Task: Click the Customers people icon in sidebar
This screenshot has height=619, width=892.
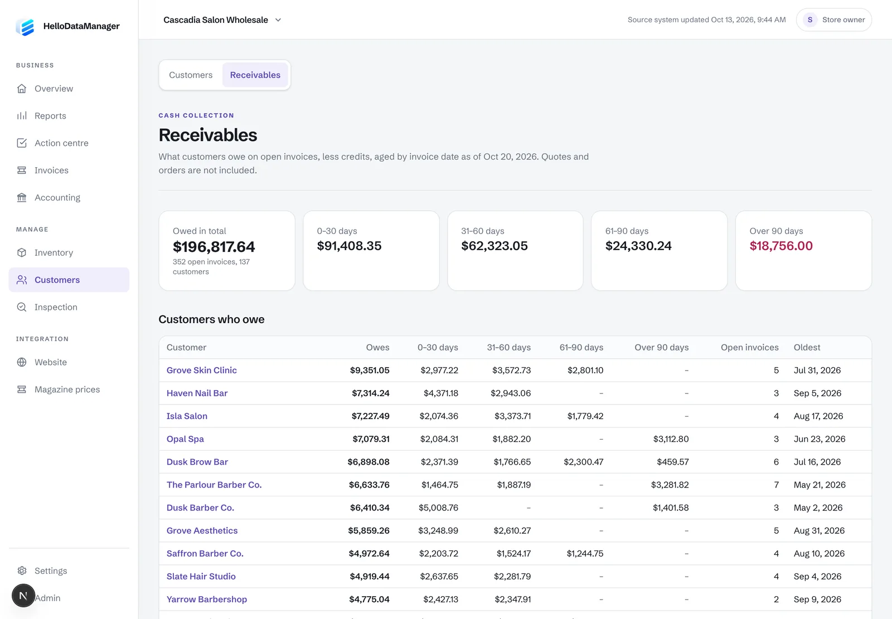Action: pos(22,280)
